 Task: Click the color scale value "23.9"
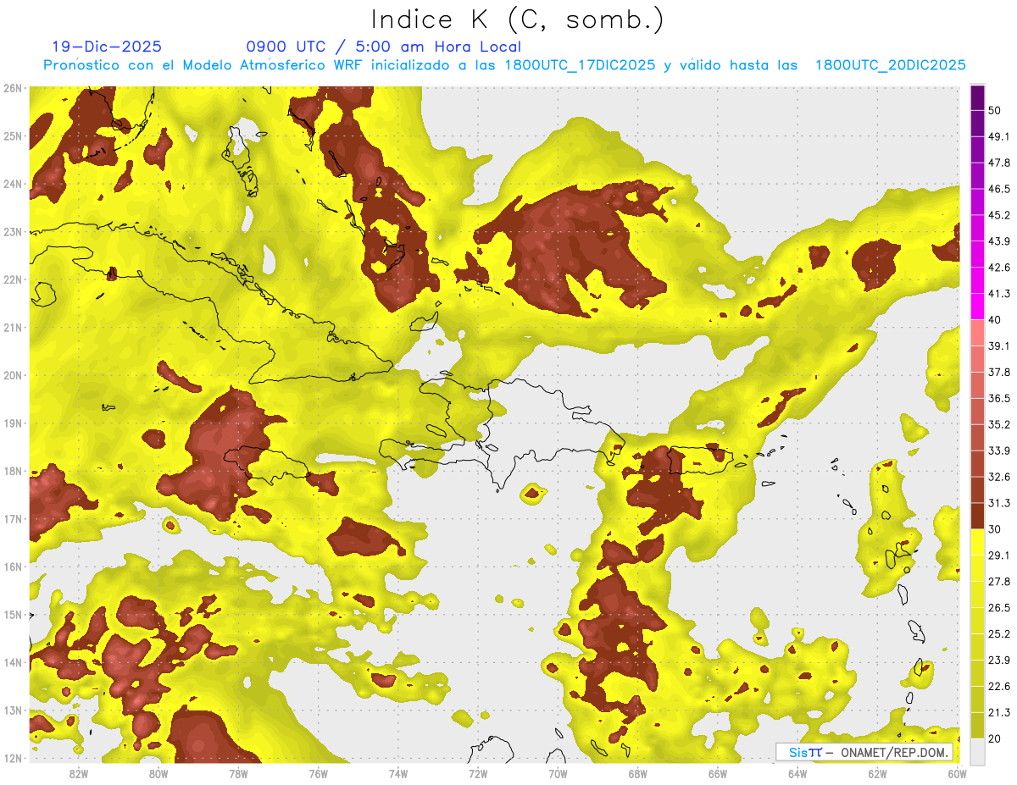click(999, 660)
